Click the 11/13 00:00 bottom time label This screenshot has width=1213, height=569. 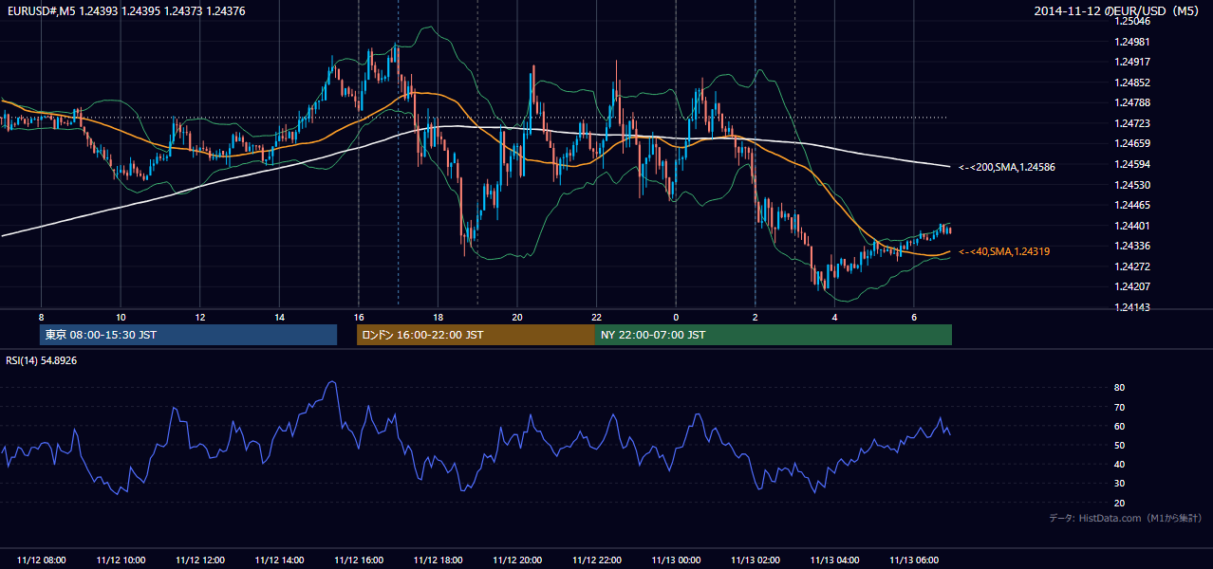point(676,560)
